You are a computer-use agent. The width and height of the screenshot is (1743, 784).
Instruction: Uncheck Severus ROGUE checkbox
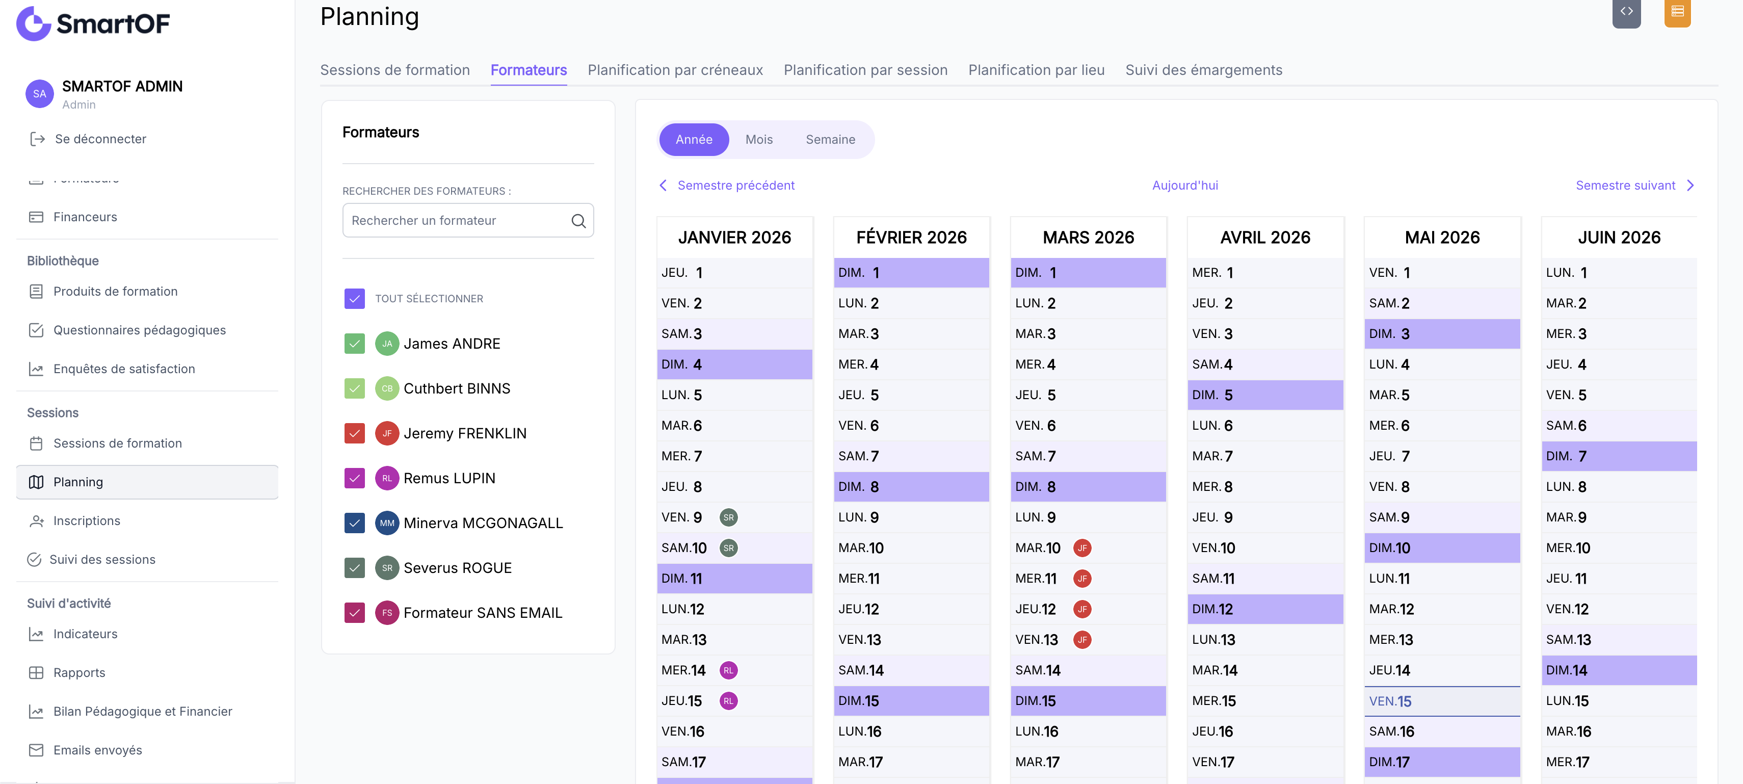click(355, 568)
